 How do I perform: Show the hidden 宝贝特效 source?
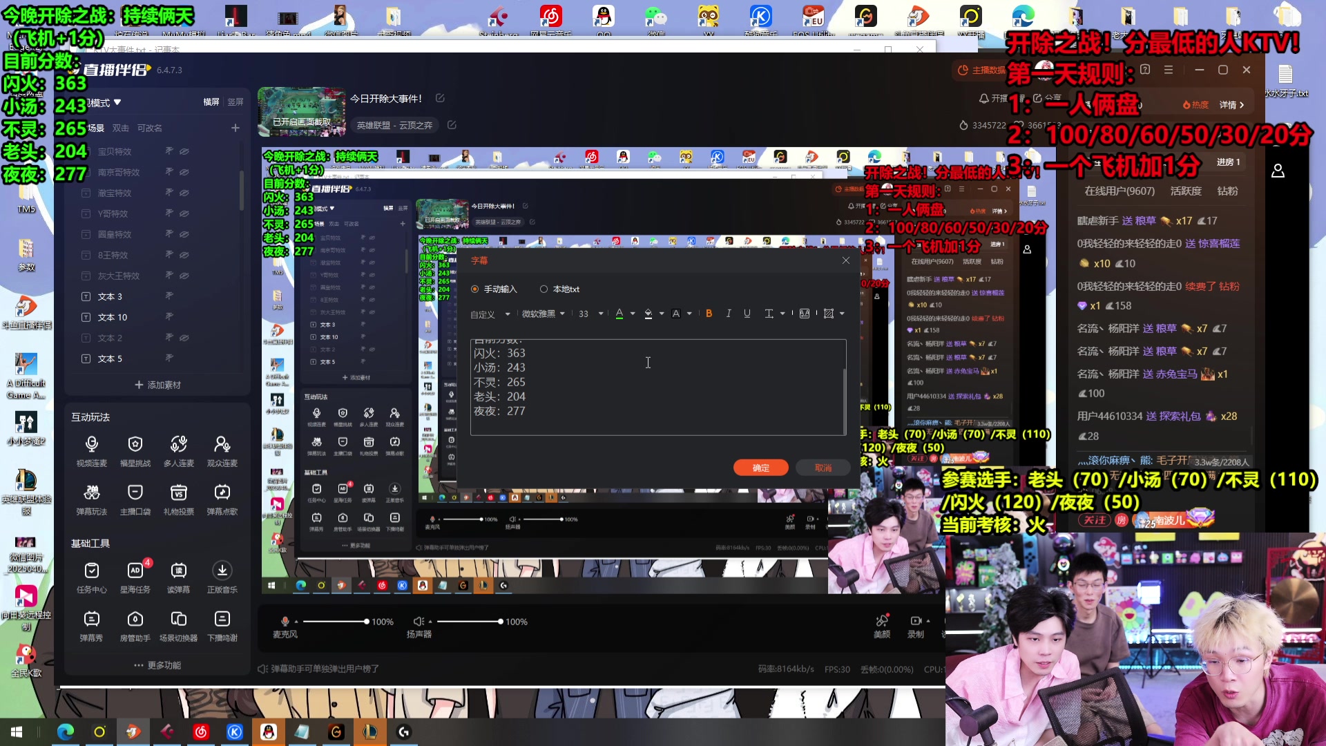(184, 151)
